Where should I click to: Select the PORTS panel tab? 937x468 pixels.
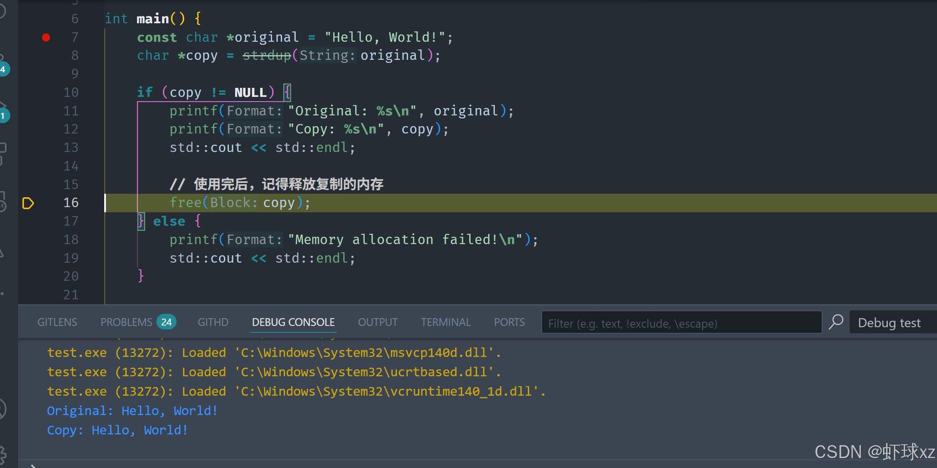point(509,322)
